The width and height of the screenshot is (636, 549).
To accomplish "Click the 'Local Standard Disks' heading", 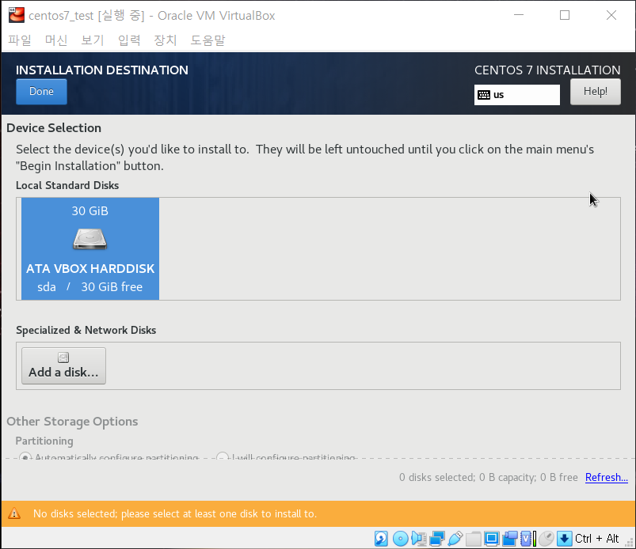I will pyautogui.click(x=67, y=185).
